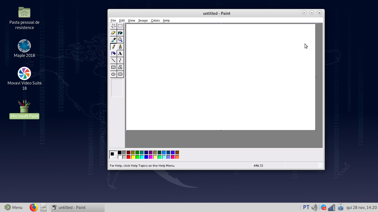The height and width of the screenshot is (212, 378).
Task: Select the Movavi Video Suite 18 icon
Action: pyautogui.click(x=24, y=73)
